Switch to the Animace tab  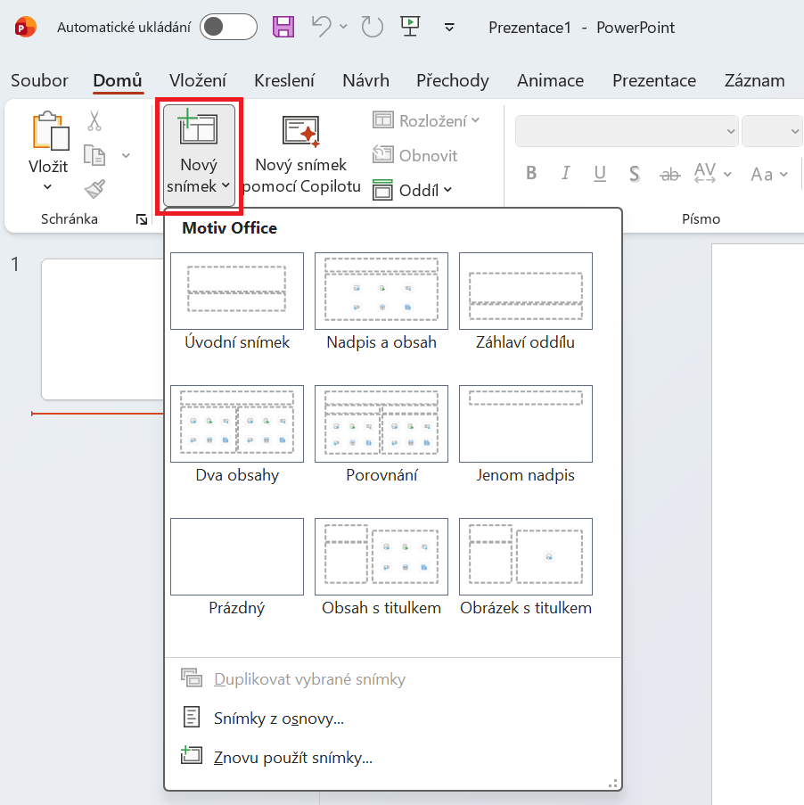click(x=550, y=80)
